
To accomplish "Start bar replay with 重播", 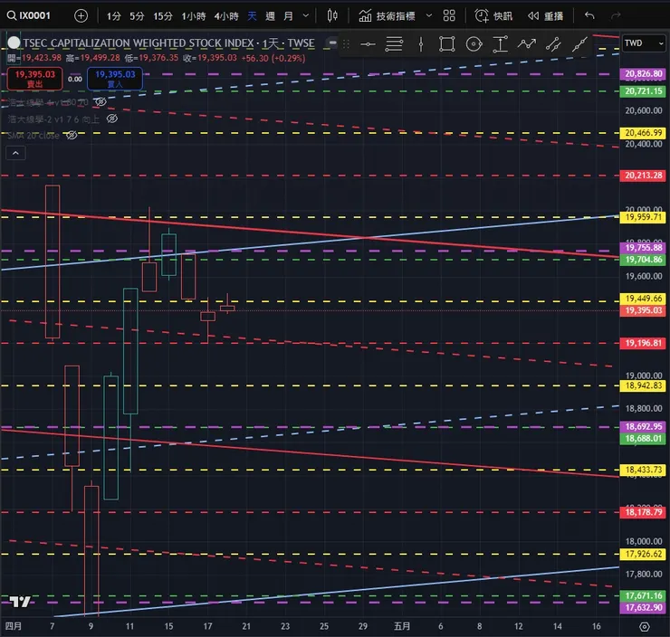I will tap(545, 15).
